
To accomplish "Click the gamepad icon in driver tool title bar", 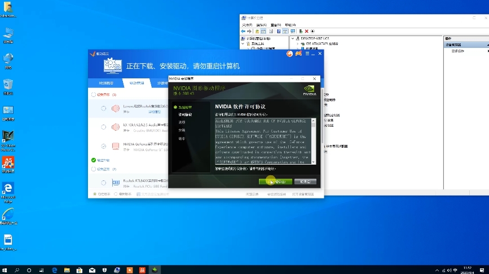I will click(298, 54).
